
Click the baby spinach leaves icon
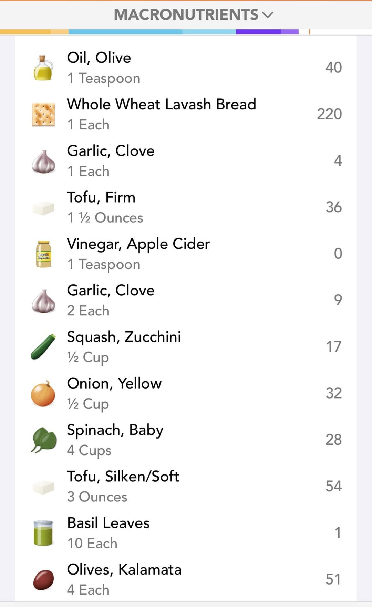43,440
